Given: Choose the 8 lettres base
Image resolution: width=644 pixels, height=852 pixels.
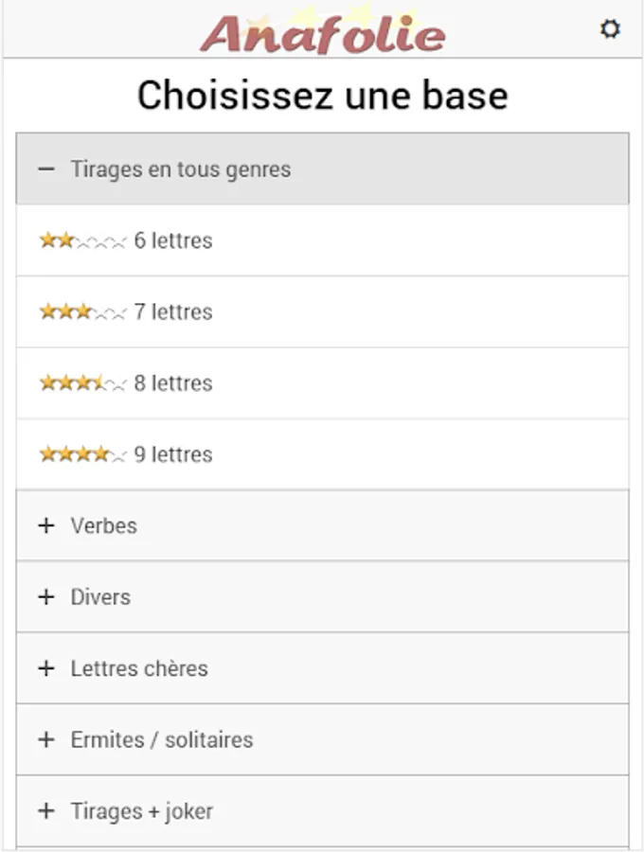Looking at the screenshot, I should (x=173, y=383).
